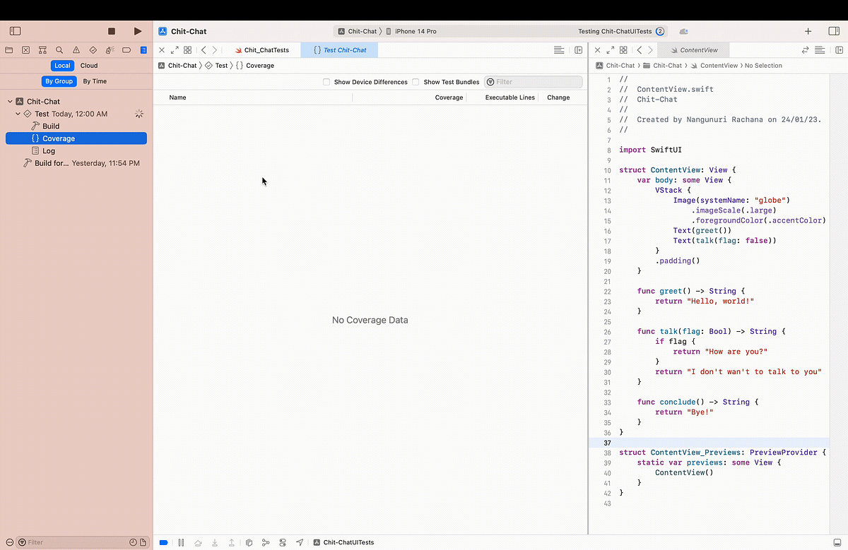Open the Project navigator folder icon
This screenshot has height=550, width=848.
8,49
